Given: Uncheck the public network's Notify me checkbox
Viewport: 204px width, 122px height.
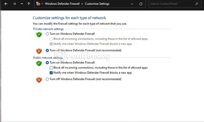Looking at the screenshot, I should pyautogui.click(x=51, y=73).
